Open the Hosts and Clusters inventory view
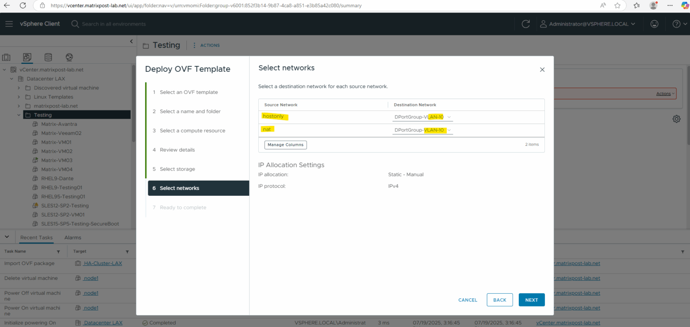Viewport: 690px width, 327px height. (6, 57)
